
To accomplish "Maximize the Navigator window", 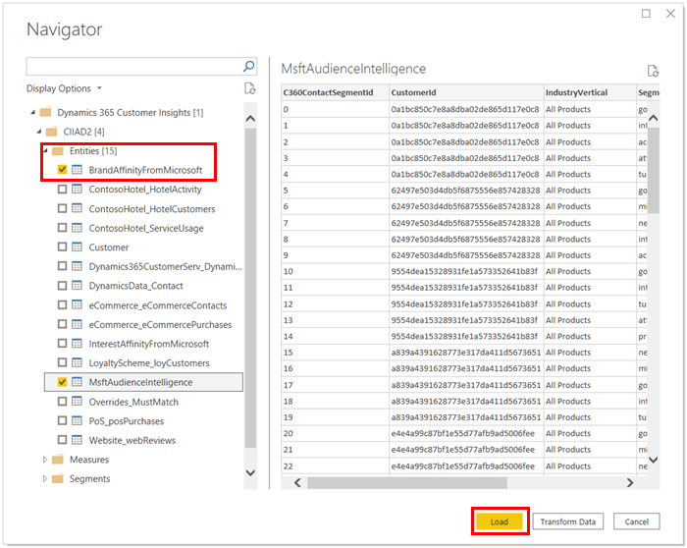I will point(646,14).
